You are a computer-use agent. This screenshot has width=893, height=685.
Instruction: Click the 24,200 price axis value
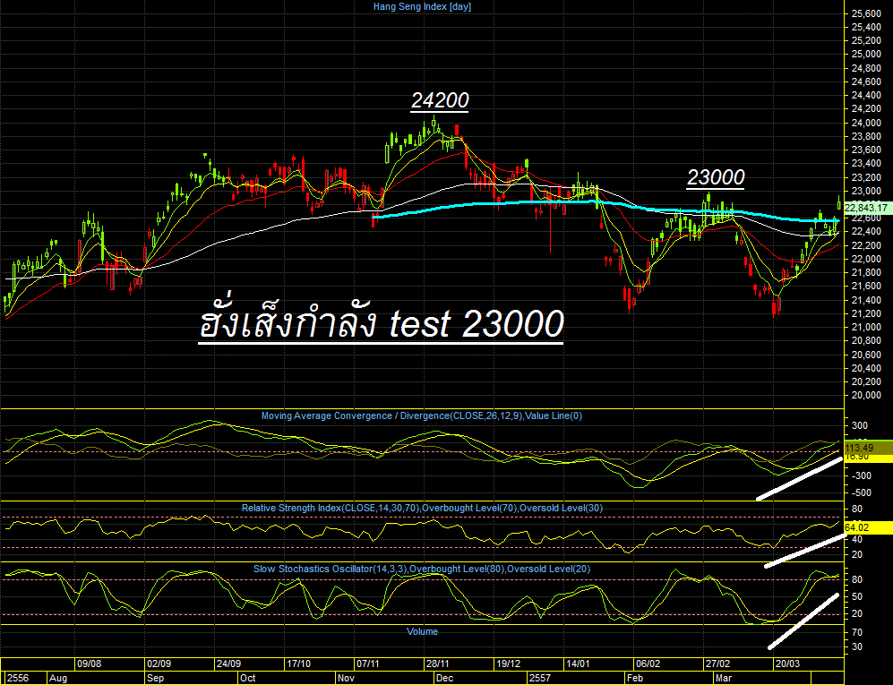865,108
